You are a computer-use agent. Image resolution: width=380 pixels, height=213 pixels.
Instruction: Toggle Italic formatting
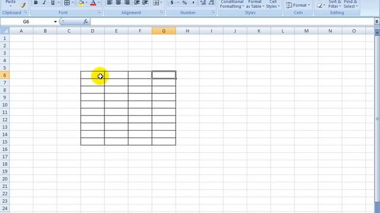(x=44, y=2)
